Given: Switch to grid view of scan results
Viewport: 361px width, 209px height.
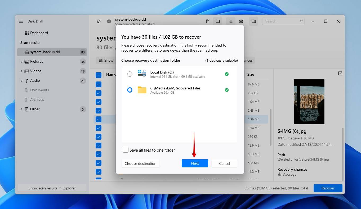Looking at the screenshot, I should pos(241,21).
